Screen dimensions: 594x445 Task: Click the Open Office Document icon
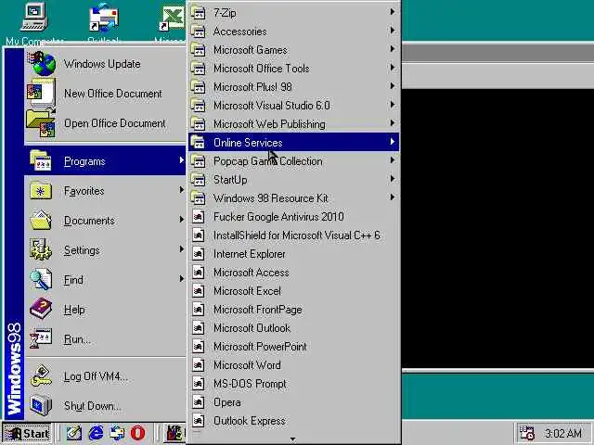(x=41, y=122)
